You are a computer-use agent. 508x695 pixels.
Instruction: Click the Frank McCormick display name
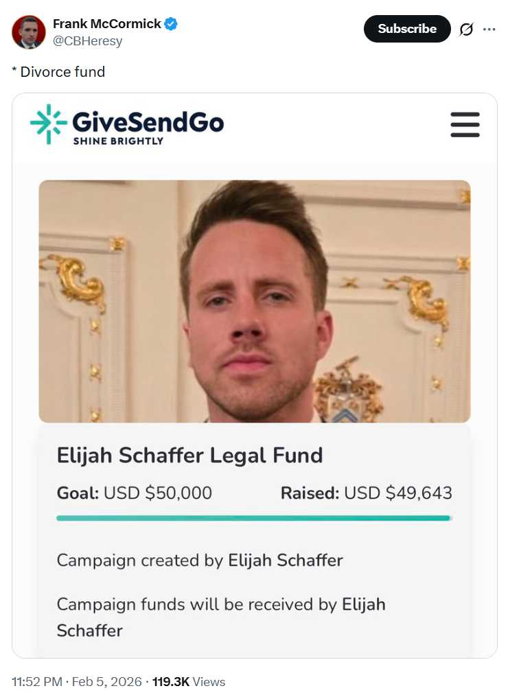(x=107, y=23)
